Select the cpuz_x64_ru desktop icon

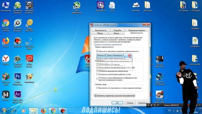[100, 7]
